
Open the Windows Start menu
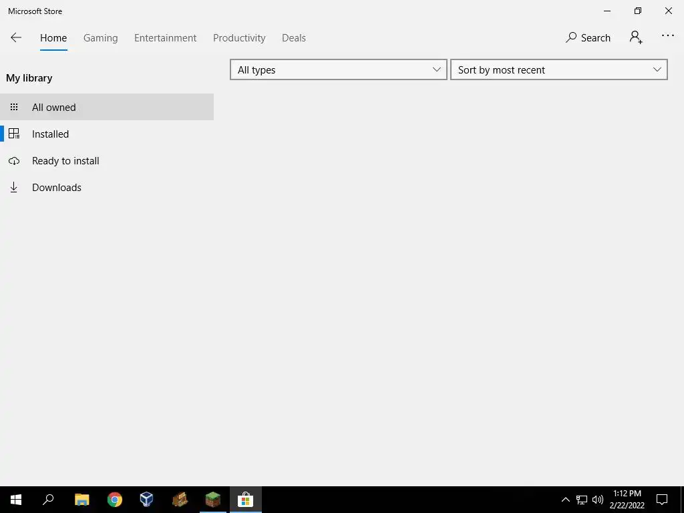coord(16,500)
